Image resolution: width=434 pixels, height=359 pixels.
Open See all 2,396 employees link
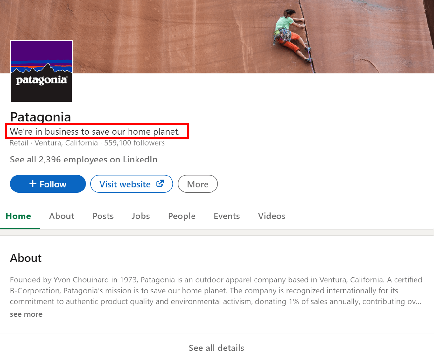coord(84,160)
